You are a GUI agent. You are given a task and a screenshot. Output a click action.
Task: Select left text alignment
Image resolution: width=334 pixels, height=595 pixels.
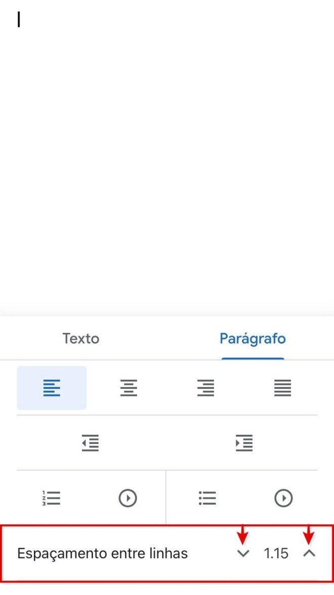52,388
